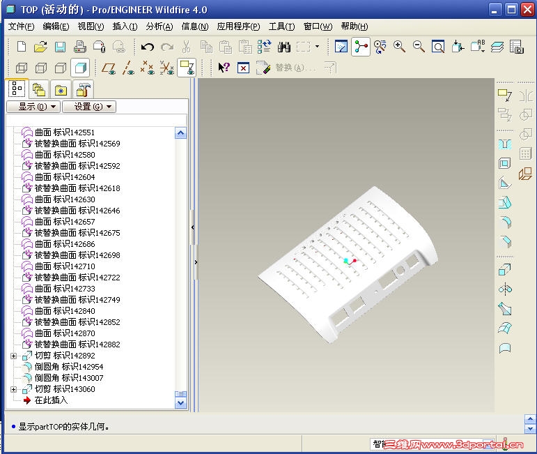Click the Orient mode icon

(380, 47)
